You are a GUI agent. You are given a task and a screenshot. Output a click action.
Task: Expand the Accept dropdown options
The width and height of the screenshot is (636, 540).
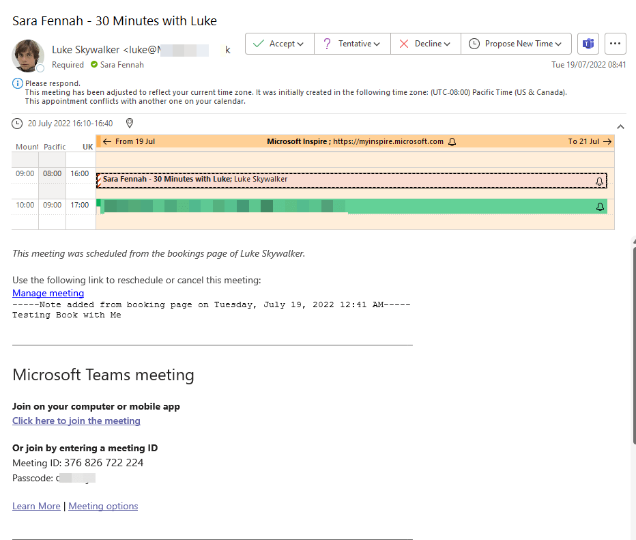(300, 44)
